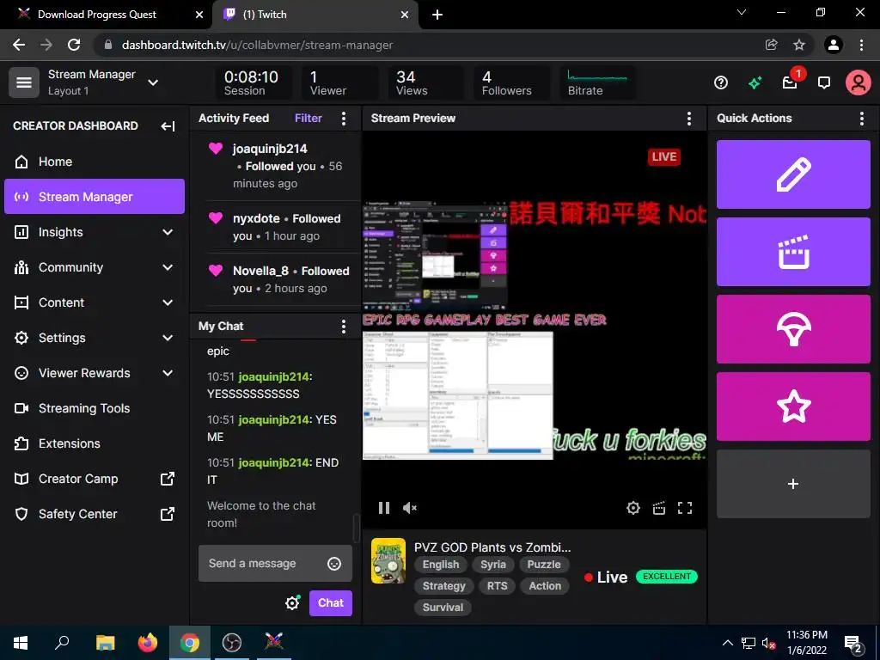Viewport: 880px width, 660px height.
Task: Open a new browser tab
Action: pos(437,15)
